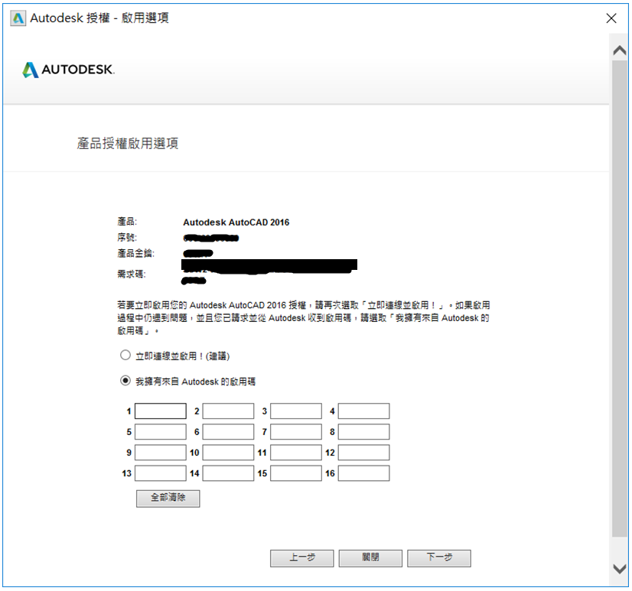Viewport: 632px width, 591px height.
Task: Click the Autodesk app icon in title bar
Action: click(18, 18)
